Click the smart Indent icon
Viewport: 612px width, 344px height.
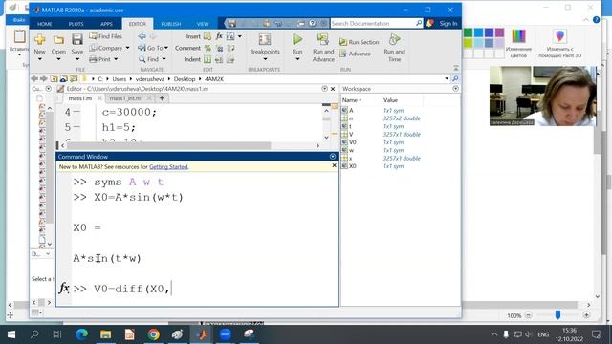click(x=208, y=59)
